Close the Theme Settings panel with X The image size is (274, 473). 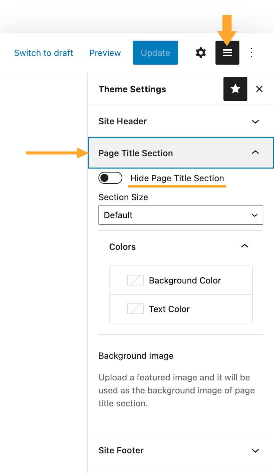(x=259, y=89)
